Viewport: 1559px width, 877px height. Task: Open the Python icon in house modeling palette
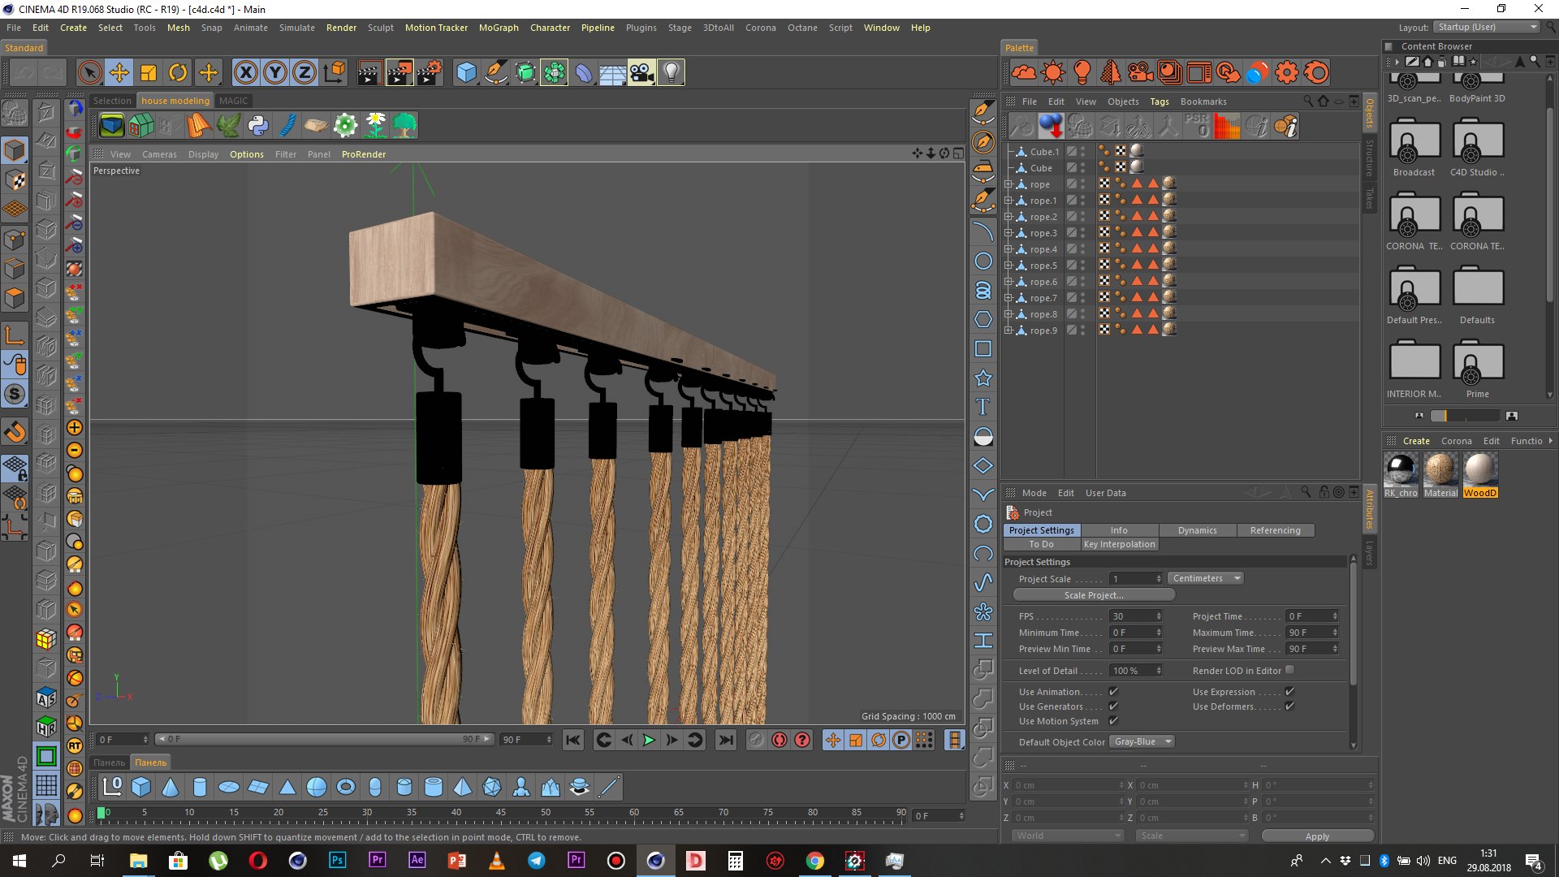[257, 125]
